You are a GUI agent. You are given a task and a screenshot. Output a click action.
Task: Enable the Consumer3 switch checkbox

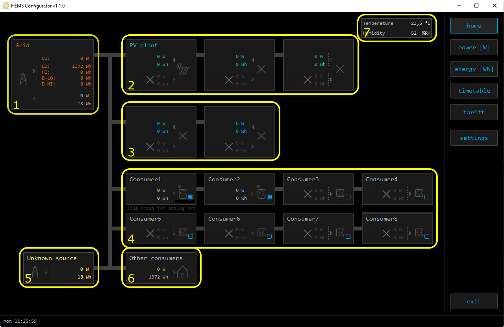[x=348, y=197]
